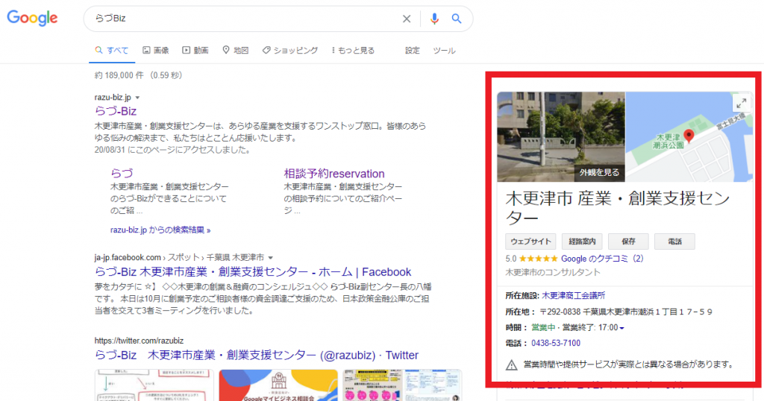This screenshot has width=764, height=401.
Task: Click the map with red location pin
Action: tap(689, 136)
